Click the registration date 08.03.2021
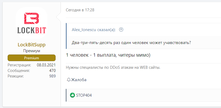The width and height of the screenshot is (221, 108). [46, 65]
